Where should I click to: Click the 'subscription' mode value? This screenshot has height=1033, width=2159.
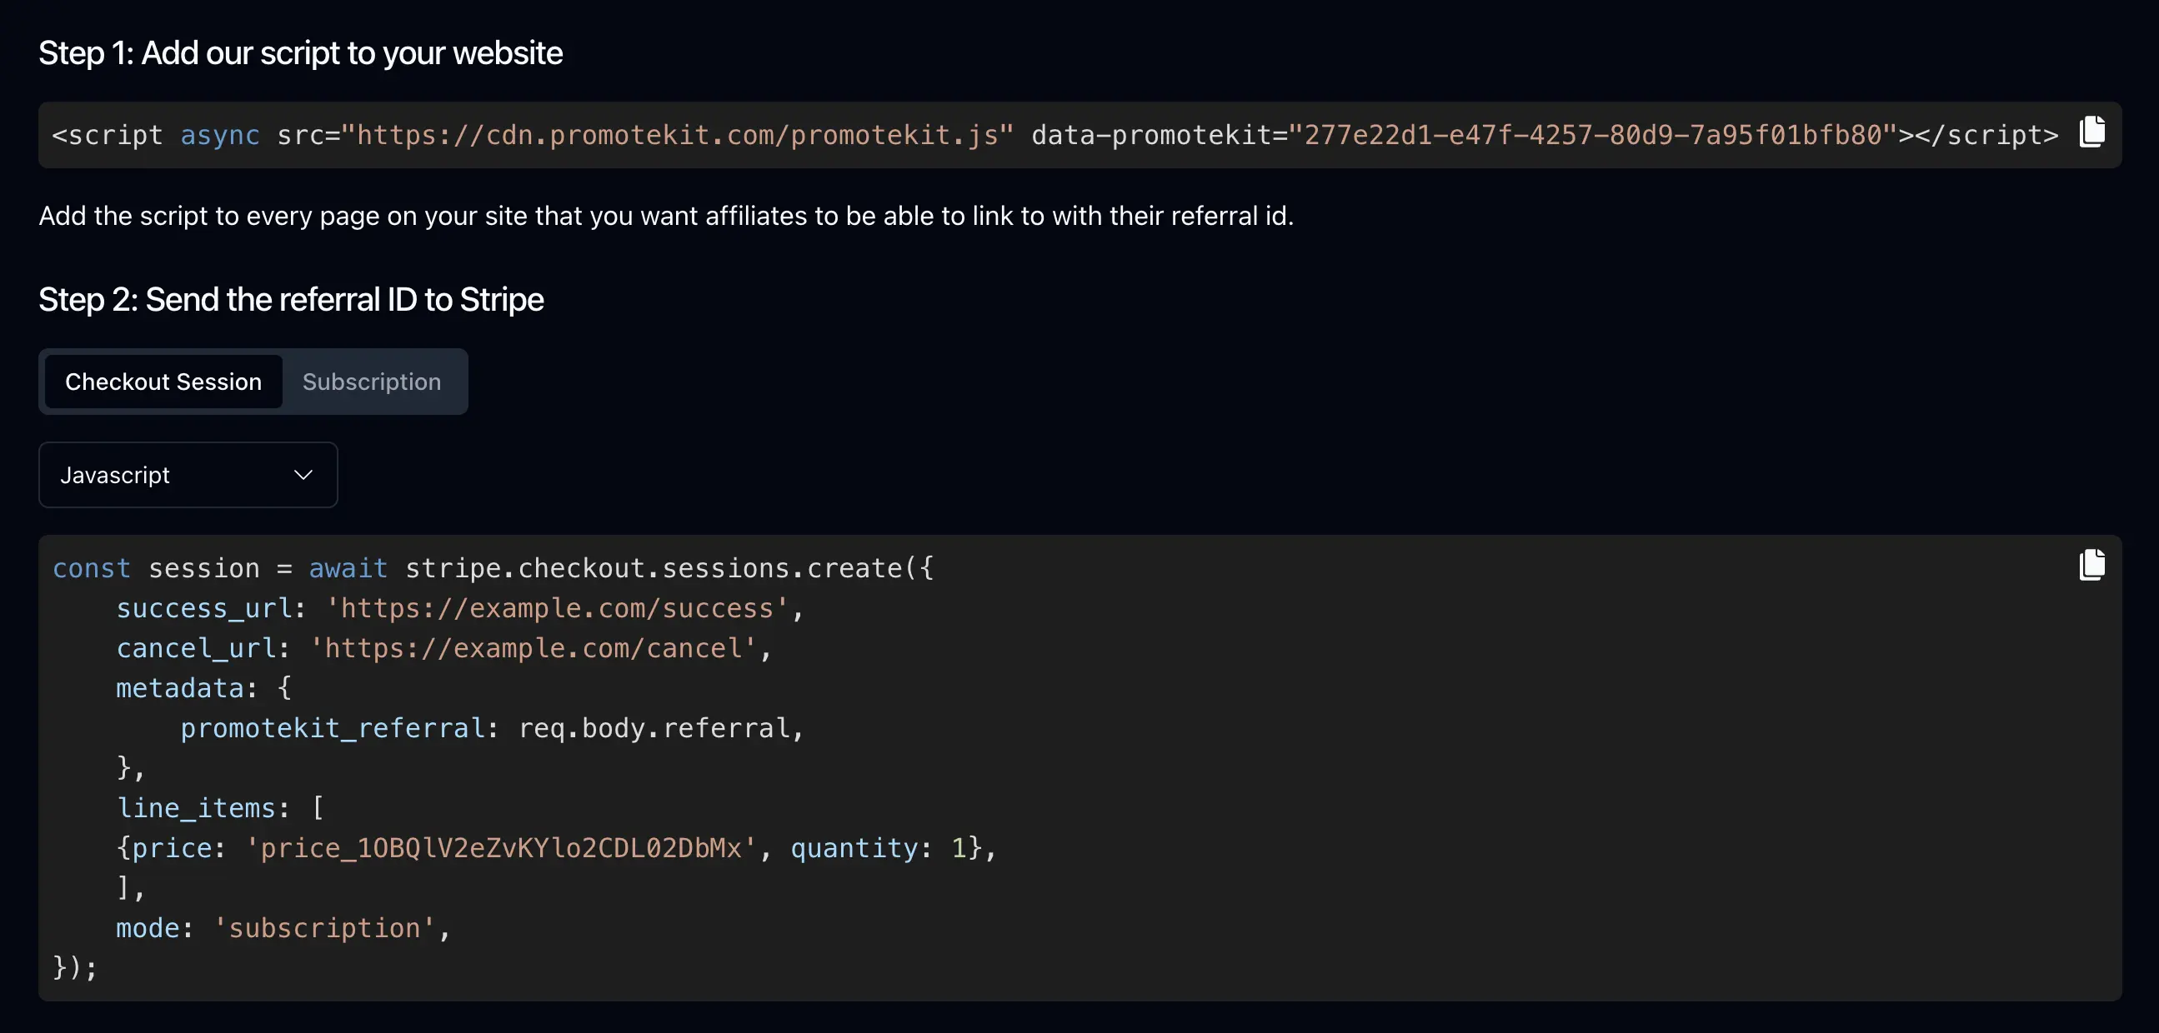tap(324, 928)
